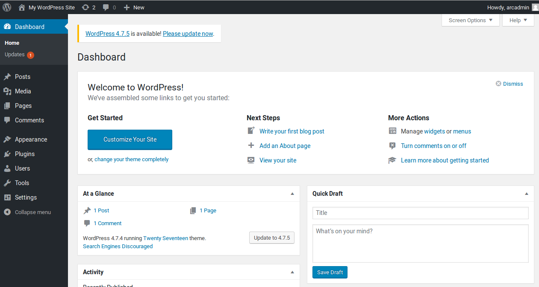Click the pushpin icon beside 1 Post
The image size is (539, 287).
point(87,210)
